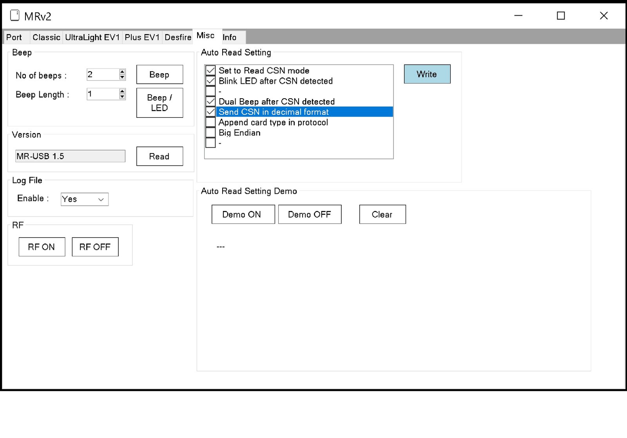Select the Port tab

[x=14, y=37]
